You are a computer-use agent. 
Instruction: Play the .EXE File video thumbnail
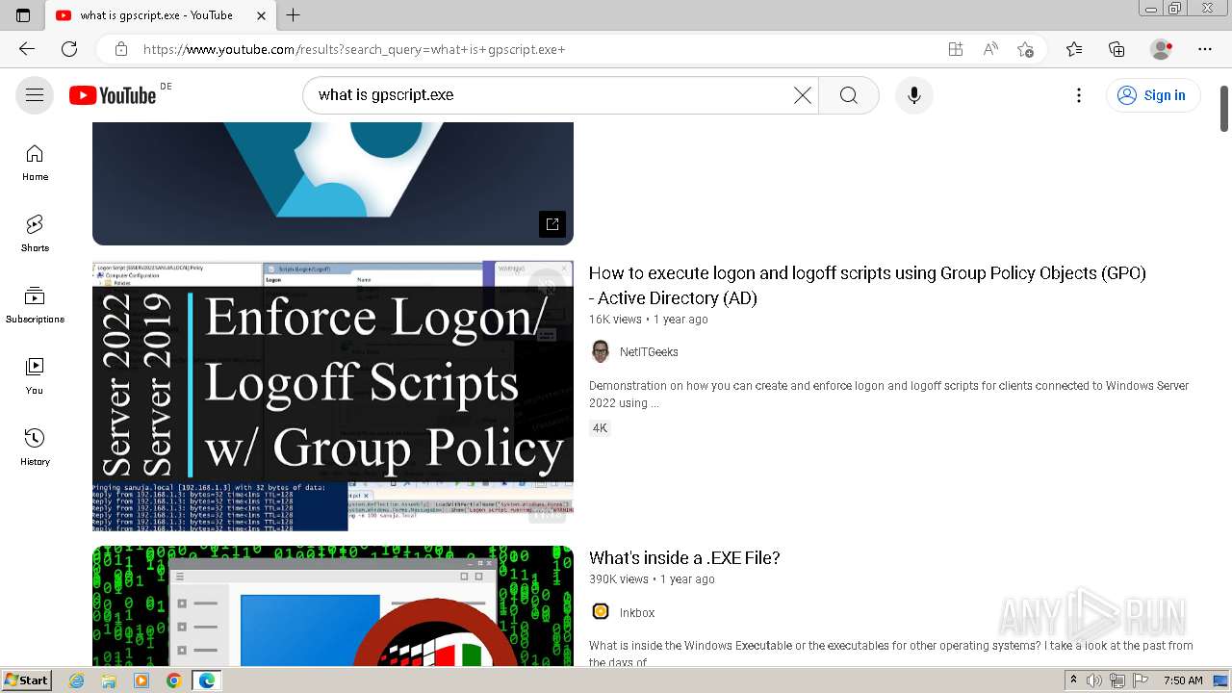coord(333,605)
